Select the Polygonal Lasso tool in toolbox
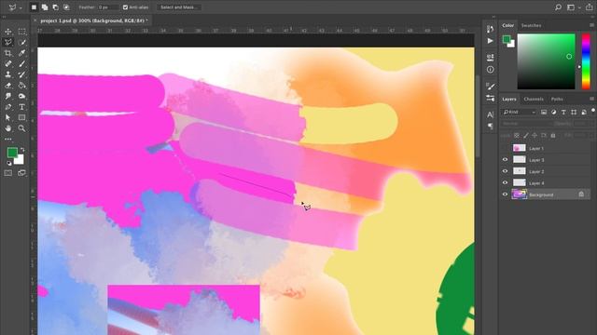The width and height of the screenshot is (597, 335). 8,42
